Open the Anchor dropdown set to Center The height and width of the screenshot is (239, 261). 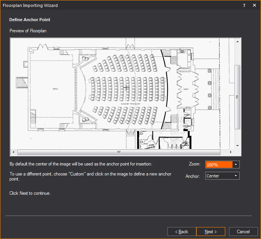coord(223,176)
